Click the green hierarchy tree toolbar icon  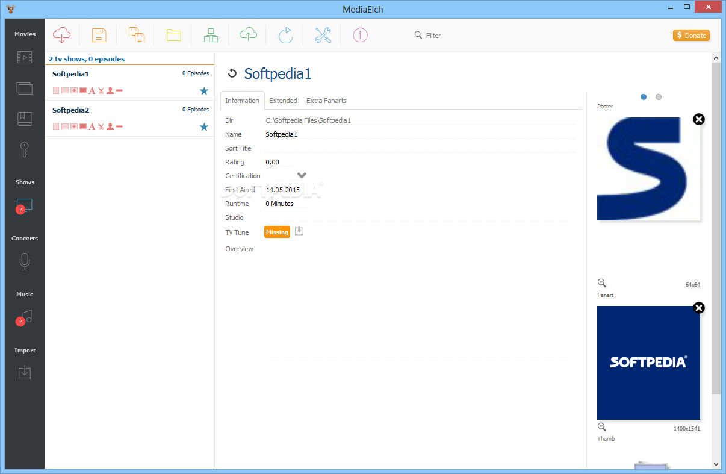click(x=211, y=35)
